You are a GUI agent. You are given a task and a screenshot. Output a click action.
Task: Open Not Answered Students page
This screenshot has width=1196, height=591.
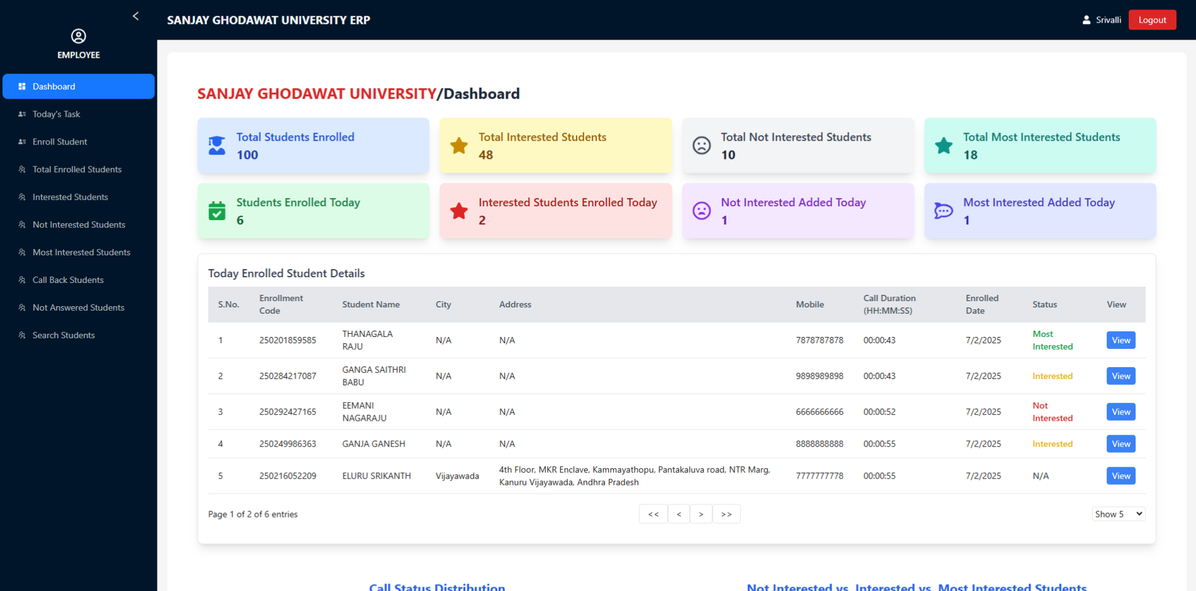[x=79, y=307]
